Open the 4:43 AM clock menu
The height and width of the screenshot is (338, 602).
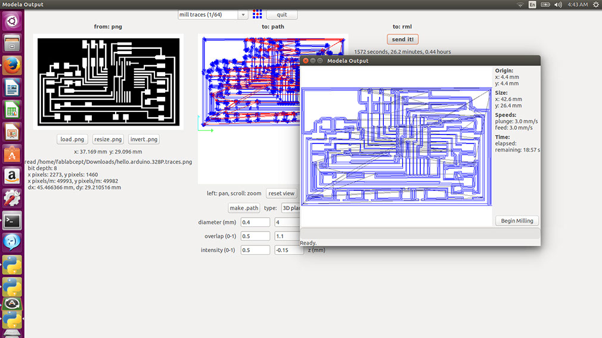pos(578,5)
